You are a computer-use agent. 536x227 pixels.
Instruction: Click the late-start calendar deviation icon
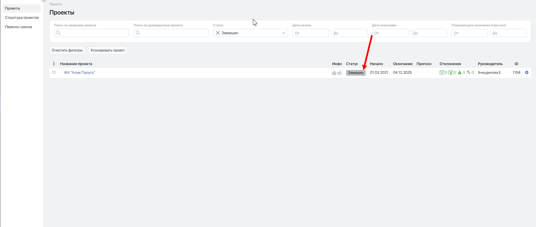pos(442,73)
